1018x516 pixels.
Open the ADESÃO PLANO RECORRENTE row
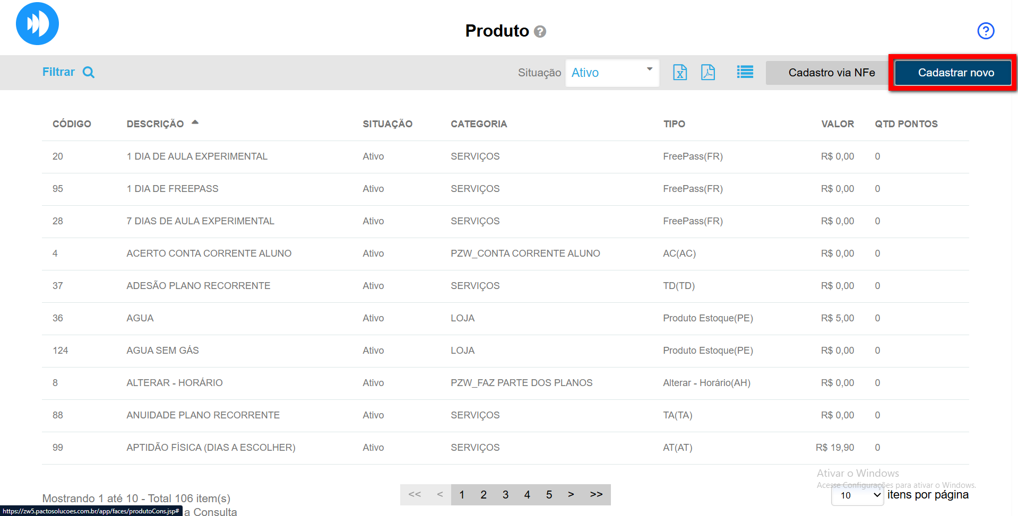click(198, 286)
